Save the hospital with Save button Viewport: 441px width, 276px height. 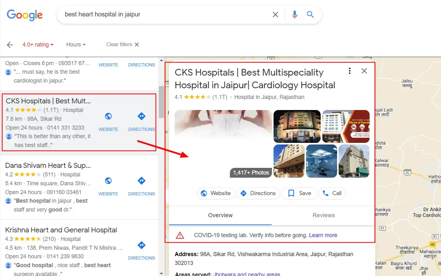(299, 193)
